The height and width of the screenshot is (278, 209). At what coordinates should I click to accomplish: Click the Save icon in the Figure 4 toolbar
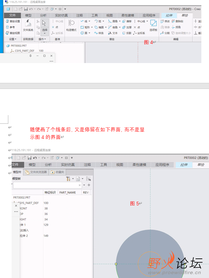pos(26,9)
